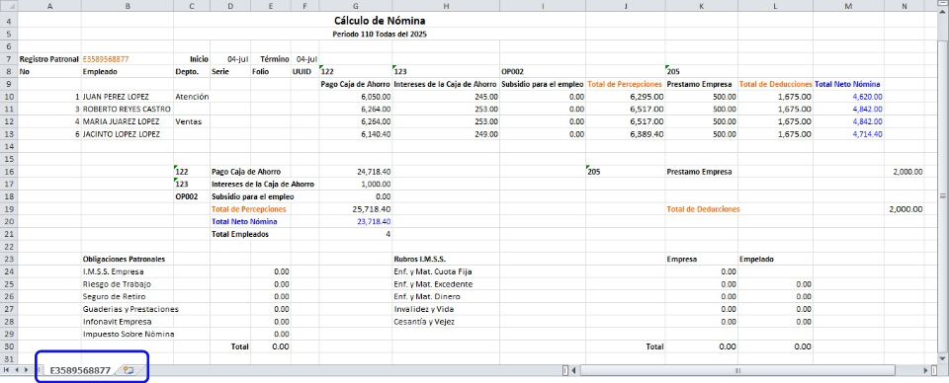
Task: Select row 16 header
Action: click(9, 172)
